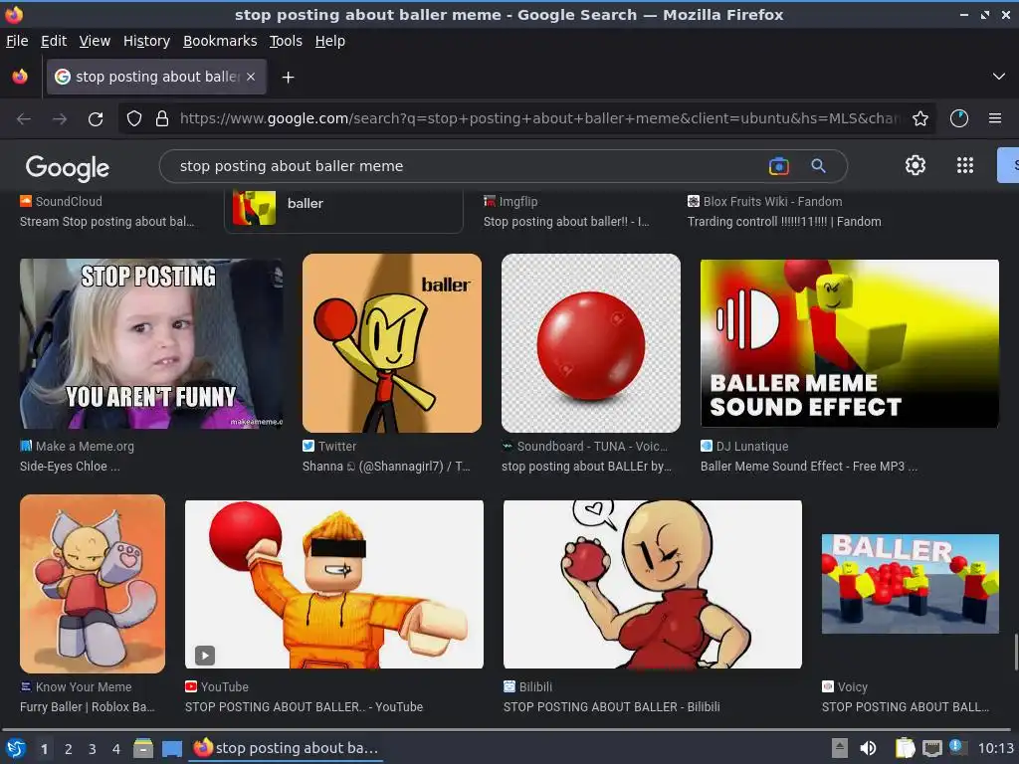The width and height of the screenshot is (1019, 764).
Task: Activate the Firefox taskbar window button
Action: pyautogui.click(x=286, y=748)
